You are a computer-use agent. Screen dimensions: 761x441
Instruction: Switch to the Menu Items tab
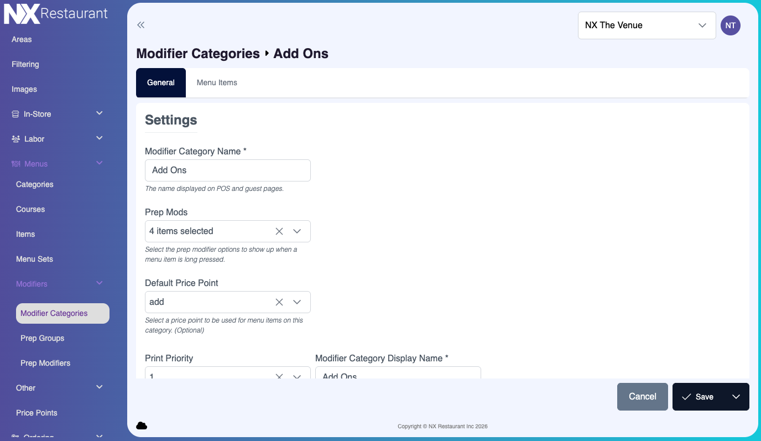[217, 82]
